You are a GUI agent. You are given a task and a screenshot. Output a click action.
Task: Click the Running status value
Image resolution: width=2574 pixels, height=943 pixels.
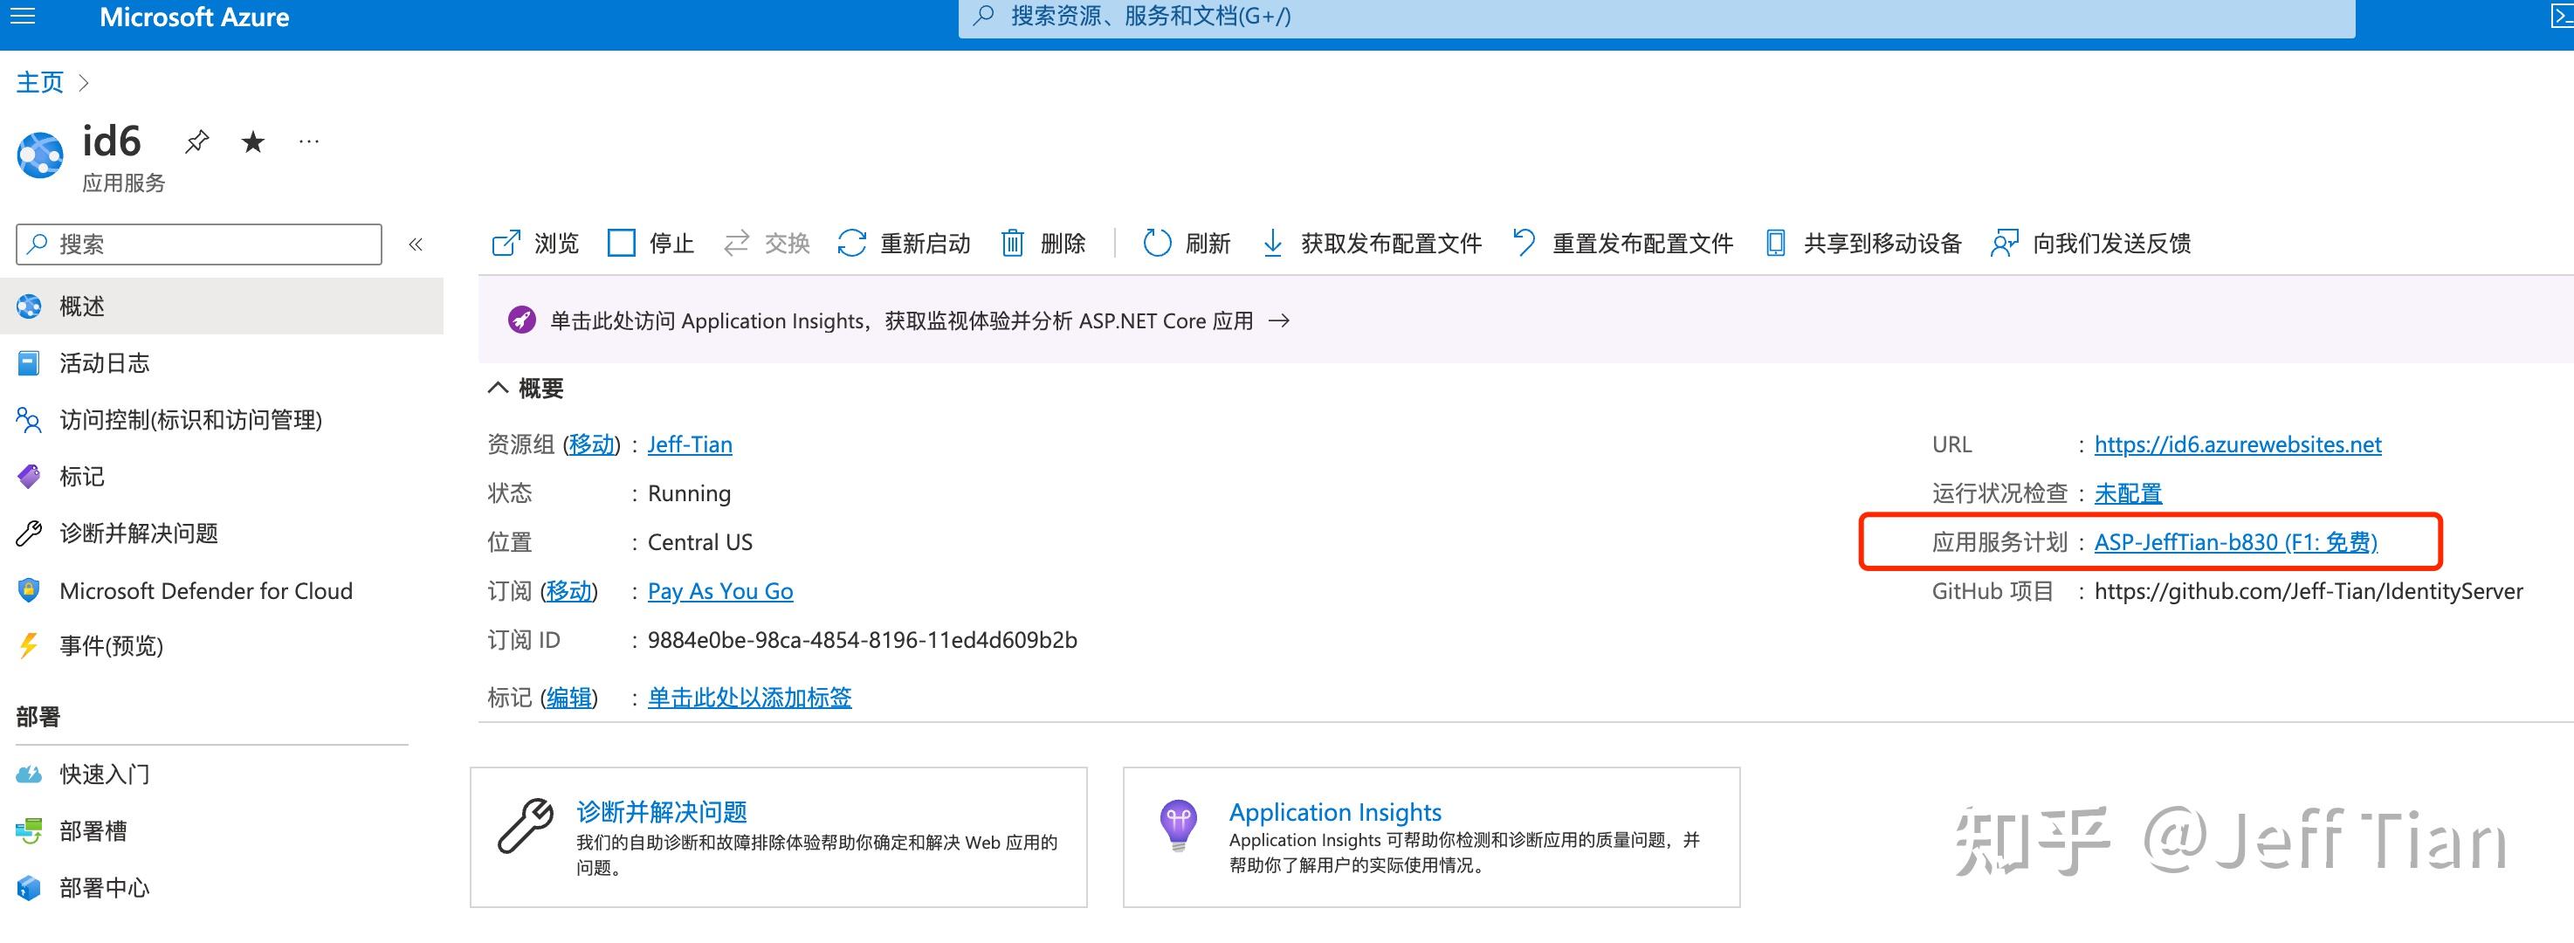pos(690,493)
